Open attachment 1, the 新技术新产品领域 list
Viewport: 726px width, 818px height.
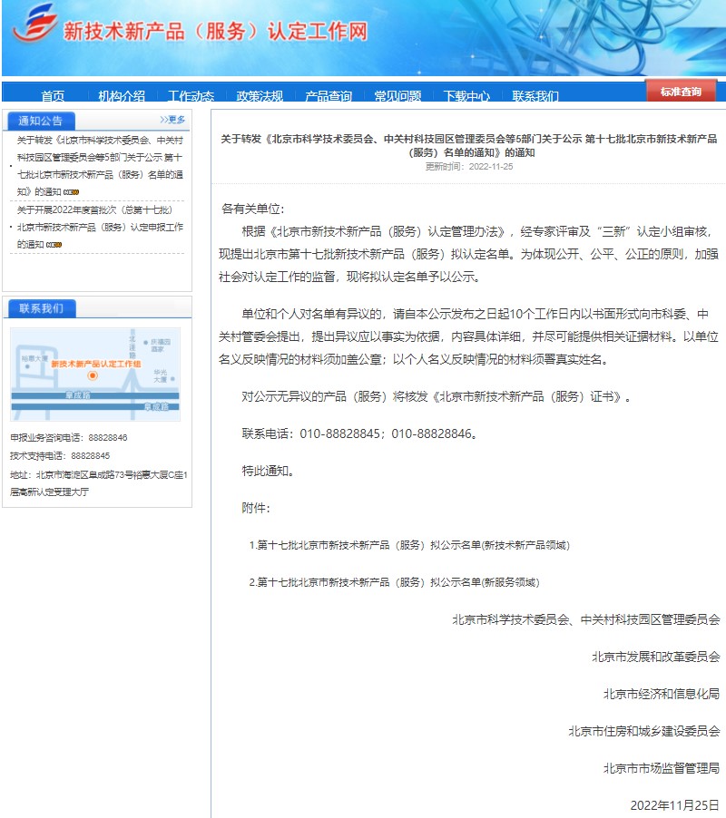(413, 545)
